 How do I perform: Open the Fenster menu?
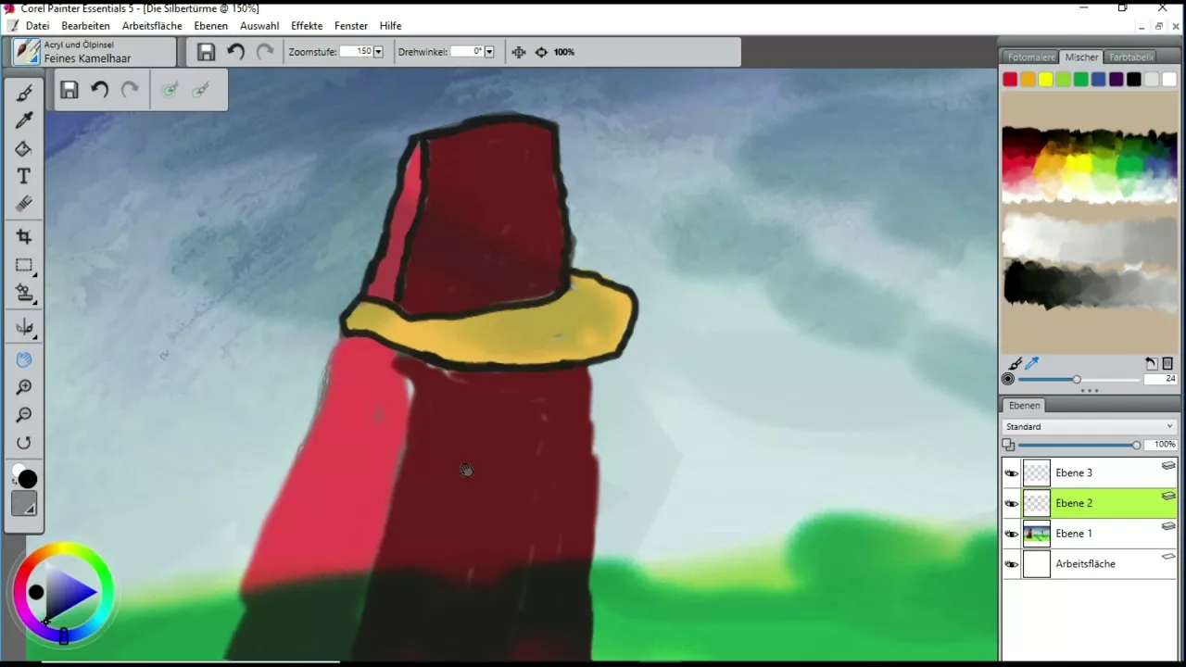351,26
